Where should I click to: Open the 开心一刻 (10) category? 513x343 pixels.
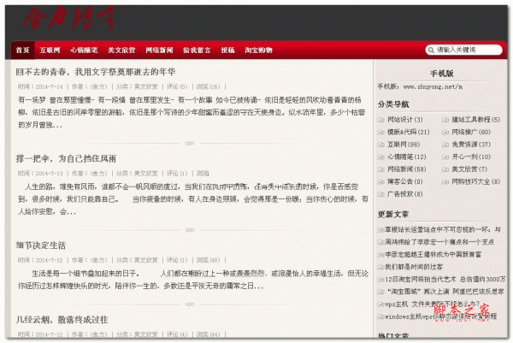point(471,157)
